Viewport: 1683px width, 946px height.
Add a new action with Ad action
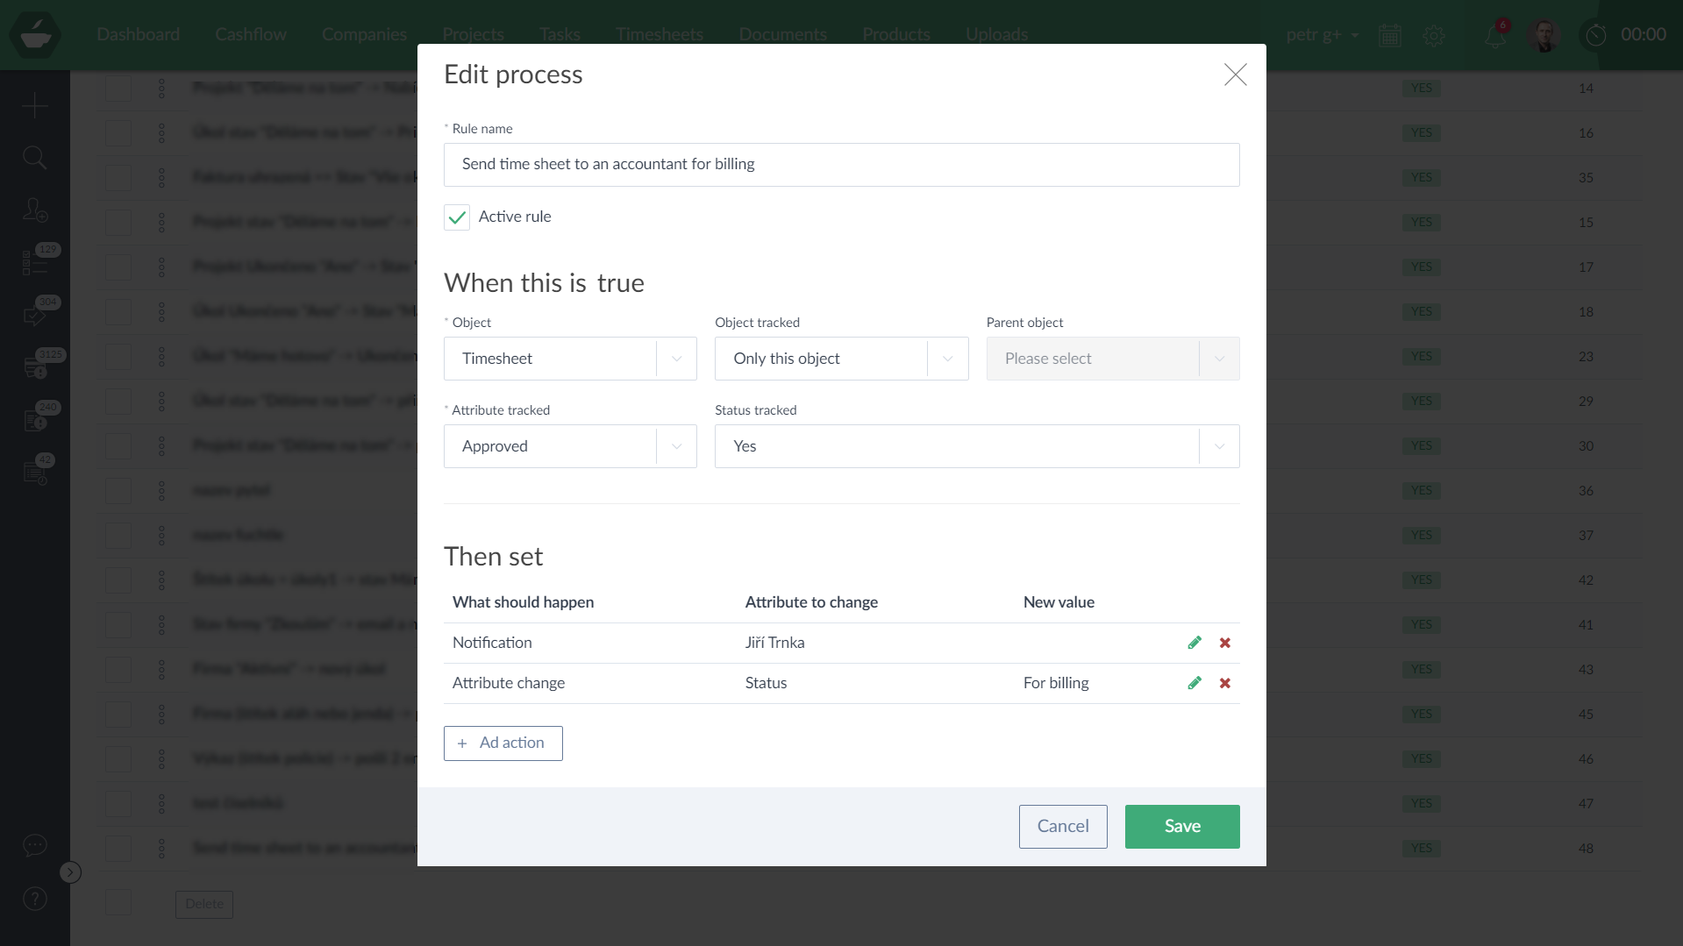point(503,743)
